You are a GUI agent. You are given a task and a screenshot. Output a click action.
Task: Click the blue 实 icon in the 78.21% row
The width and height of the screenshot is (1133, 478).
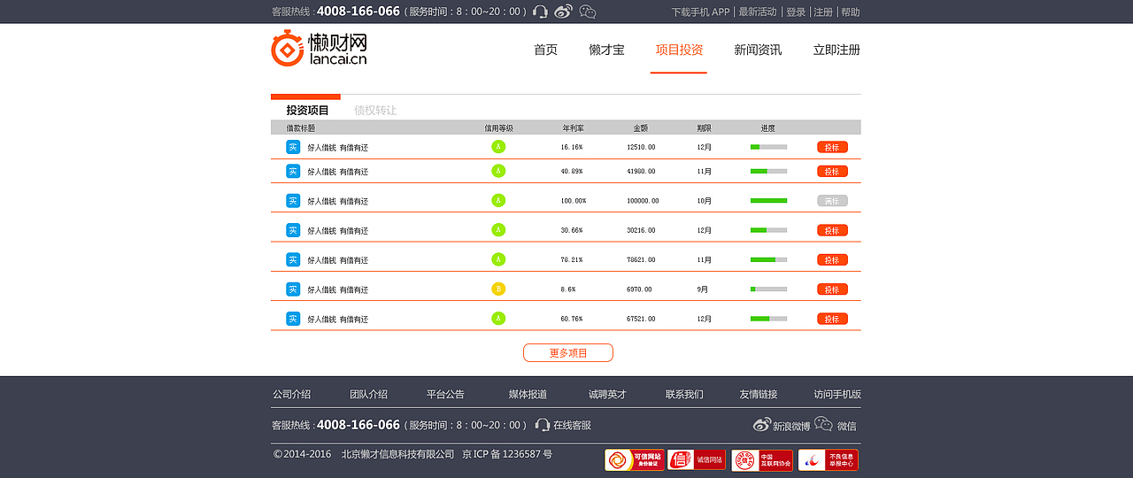pos(293,259)
